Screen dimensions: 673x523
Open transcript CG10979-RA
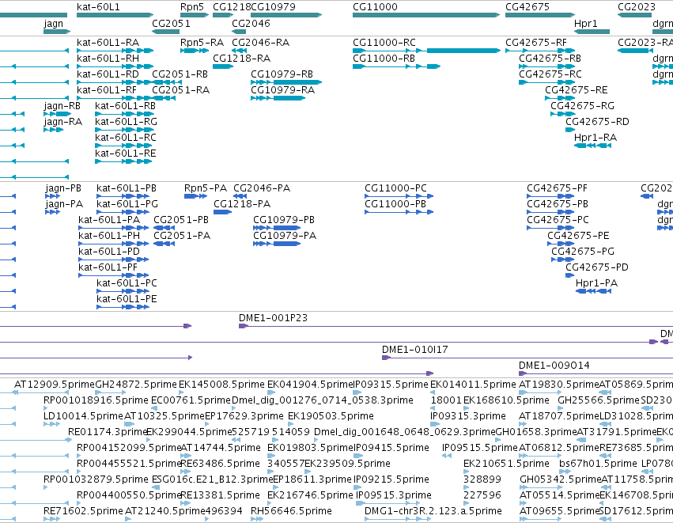click(283, 90)
